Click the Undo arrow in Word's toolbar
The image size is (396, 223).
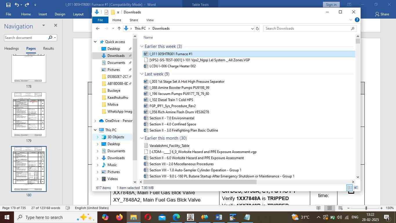17,5
